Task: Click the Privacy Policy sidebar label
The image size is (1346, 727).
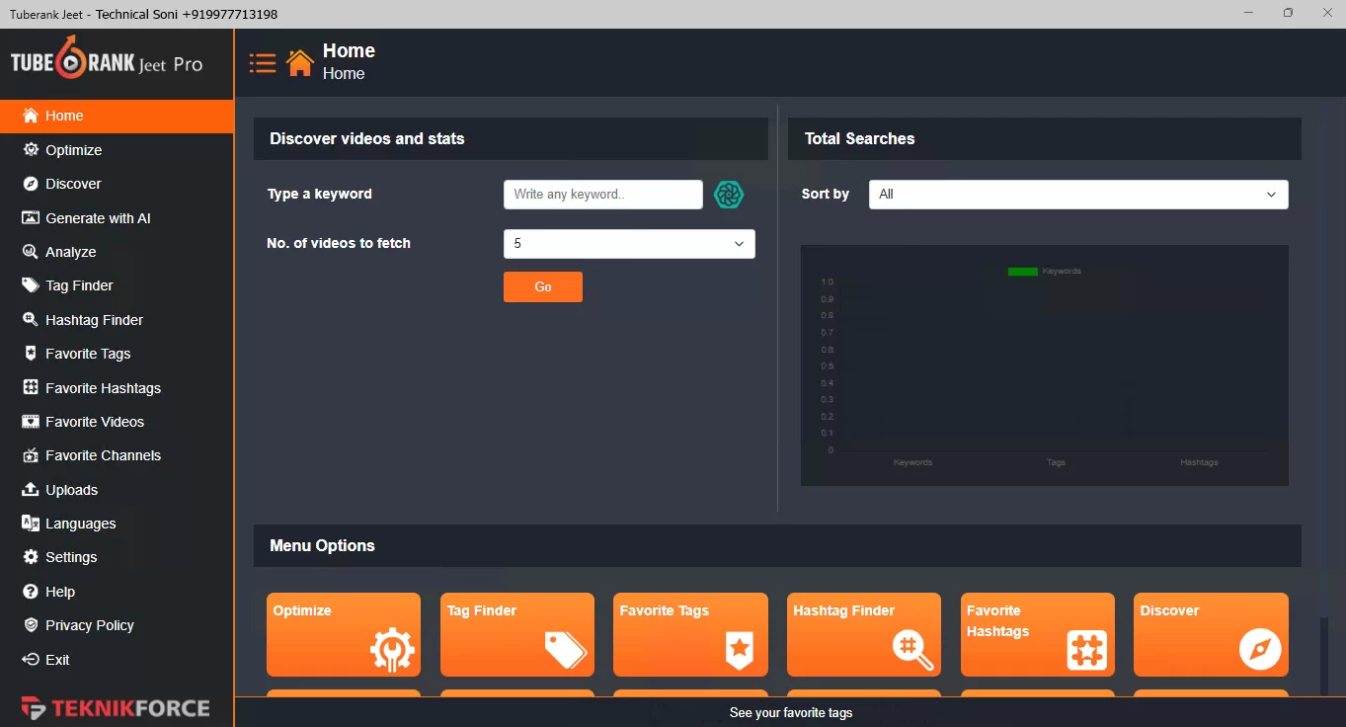Action: pyautogui.click(x=90, y=625)
